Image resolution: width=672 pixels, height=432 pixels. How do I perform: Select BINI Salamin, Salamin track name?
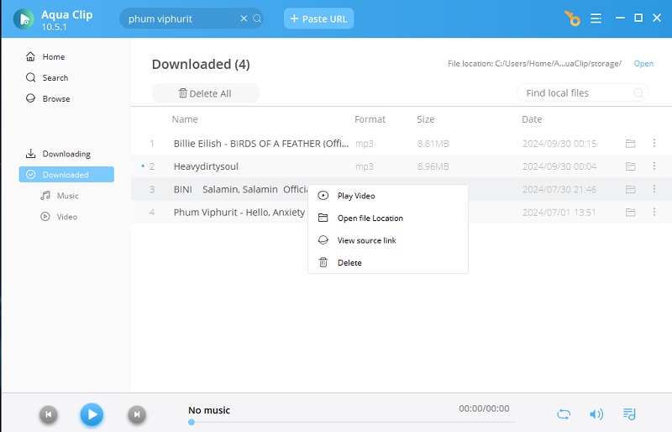tap(240, 189)
